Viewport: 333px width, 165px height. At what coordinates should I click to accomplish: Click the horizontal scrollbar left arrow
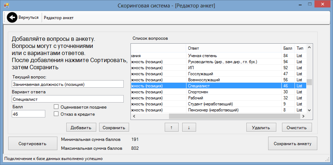coord(134,116)
